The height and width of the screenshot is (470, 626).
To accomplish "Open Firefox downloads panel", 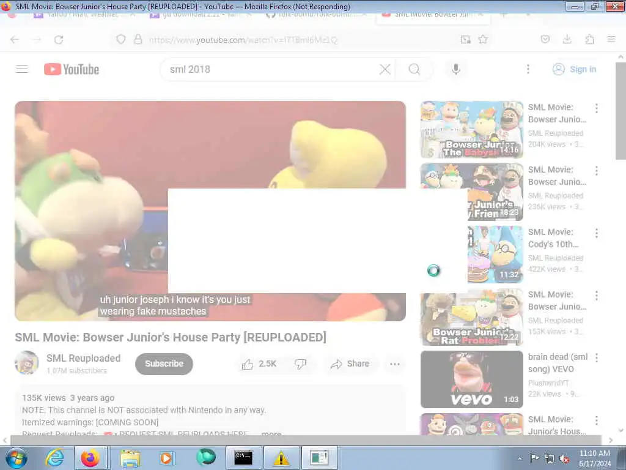I will (x=567, y=39).
